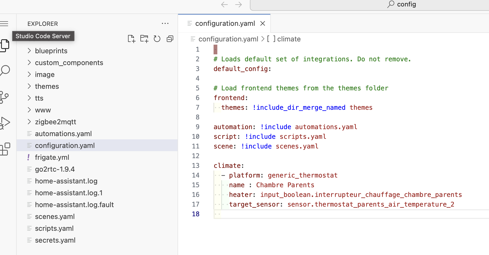This screenshot has width=489, height=255.
Task: Click generic_thermostat platform value
Action: (303, 175)
